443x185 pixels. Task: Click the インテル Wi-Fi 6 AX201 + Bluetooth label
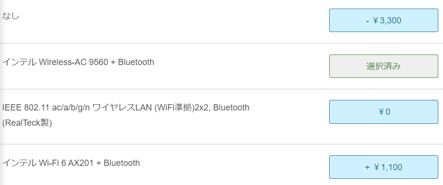tap(71, 163)
